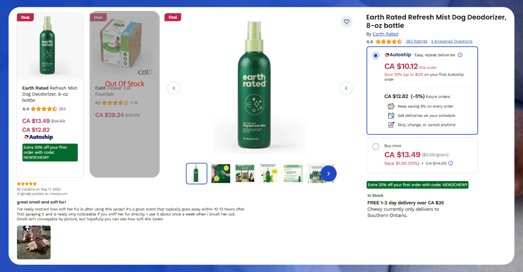Click the review's dog photo
This screenshot has width=523, height=272.
click(x=34, y=242)
